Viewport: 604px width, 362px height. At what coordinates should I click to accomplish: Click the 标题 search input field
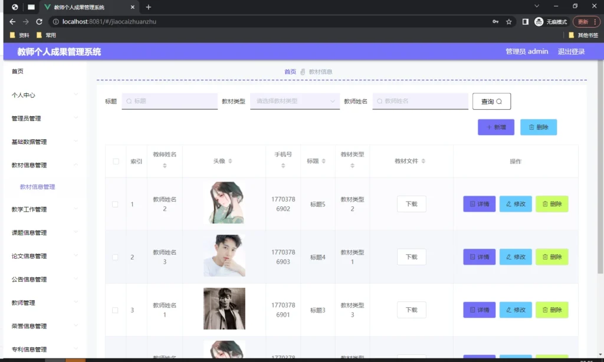(170, 101)
